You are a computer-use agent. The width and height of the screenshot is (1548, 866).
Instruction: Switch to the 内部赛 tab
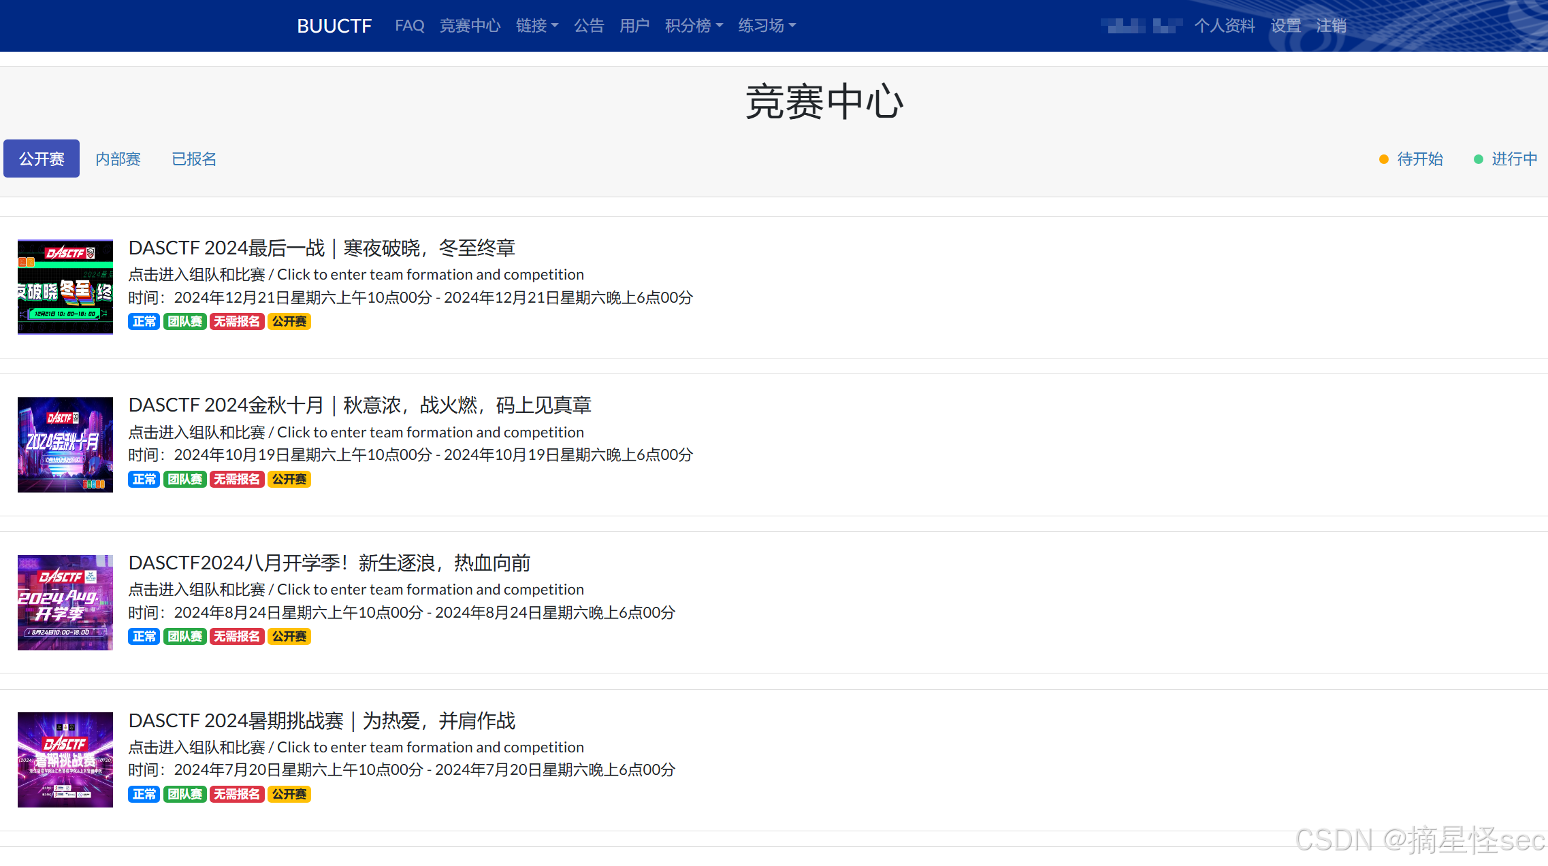pos(118,159)
